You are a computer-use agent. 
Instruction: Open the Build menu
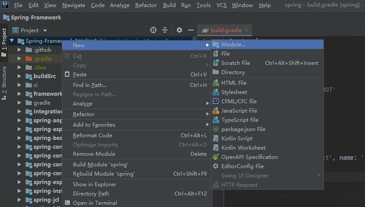[x=169, y=5]
